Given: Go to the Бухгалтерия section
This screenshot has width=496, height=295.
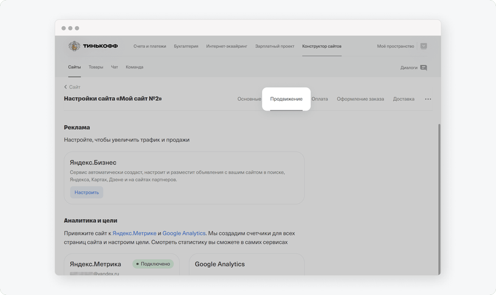Looking at the screenshot, I should (x=186, y=46).
